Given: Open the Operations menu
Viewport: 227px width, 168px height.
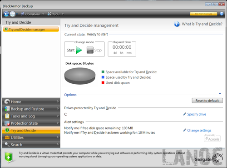Looking at the screenshot, I should click(32, 14).
